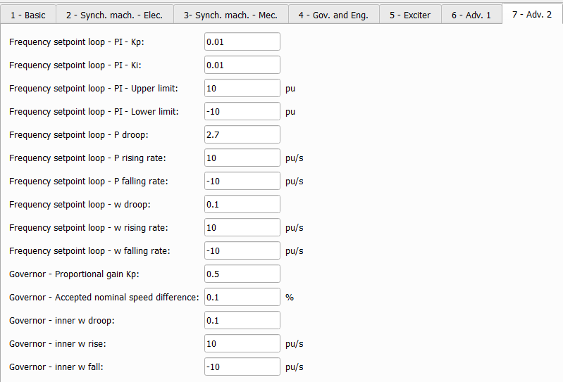The image size is (563, 382).
Task: Click the frequency setpoint PI Kp field
Action: coord(242,42)
